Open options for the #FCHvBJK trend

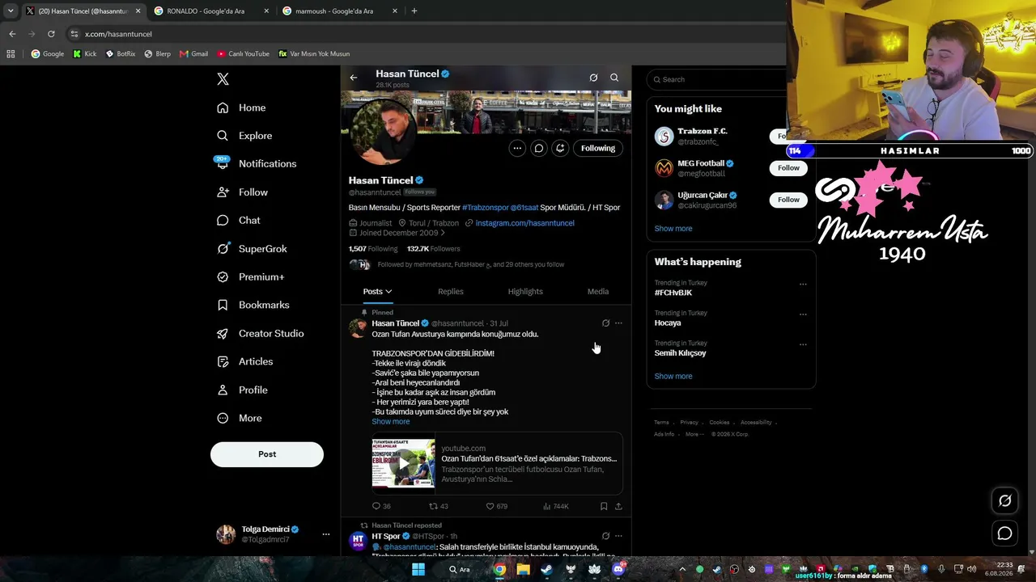click(803, 284)
